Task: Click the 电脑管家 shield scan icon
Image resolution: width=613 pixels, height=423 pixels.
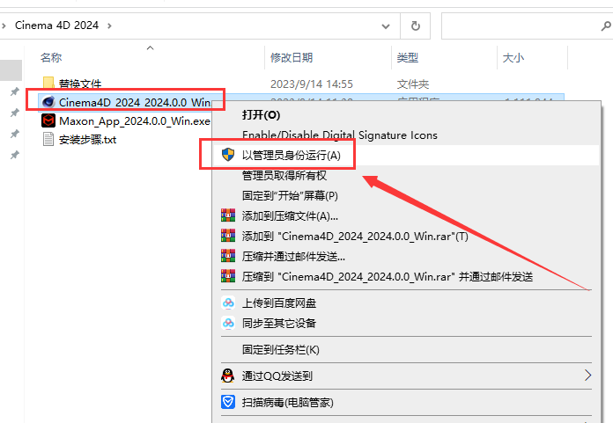Action: (x=228, y=402)
